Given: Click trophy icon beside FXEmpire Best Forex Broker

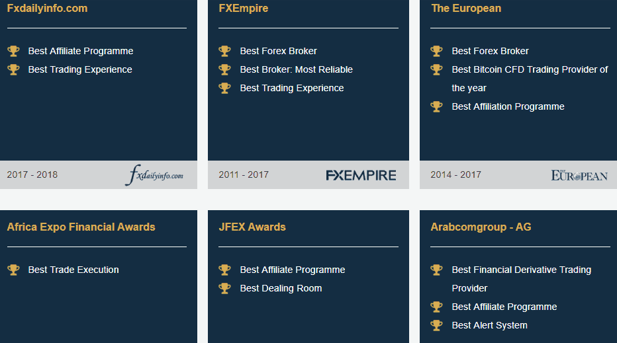Looking at the screenshot, I should click(x=224, y=51).
